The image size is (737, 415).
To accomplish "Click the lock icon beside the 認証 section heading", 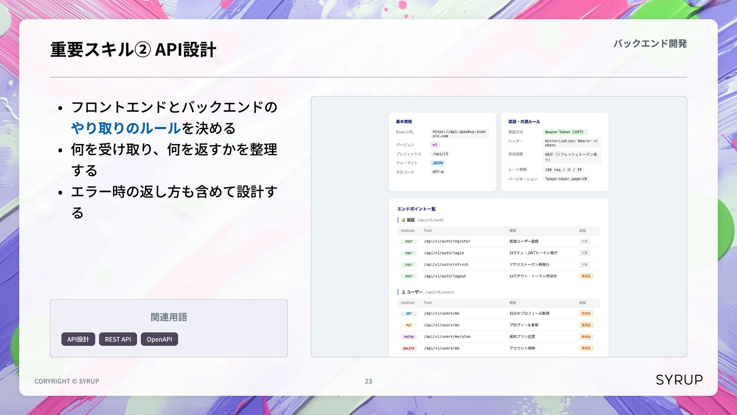I will pyautogui.click(x=403, y=220).
